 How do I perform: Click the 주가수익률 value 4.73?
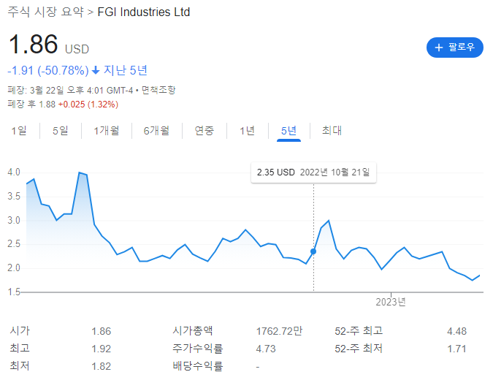pyautogui.click(x=266, y=349)
